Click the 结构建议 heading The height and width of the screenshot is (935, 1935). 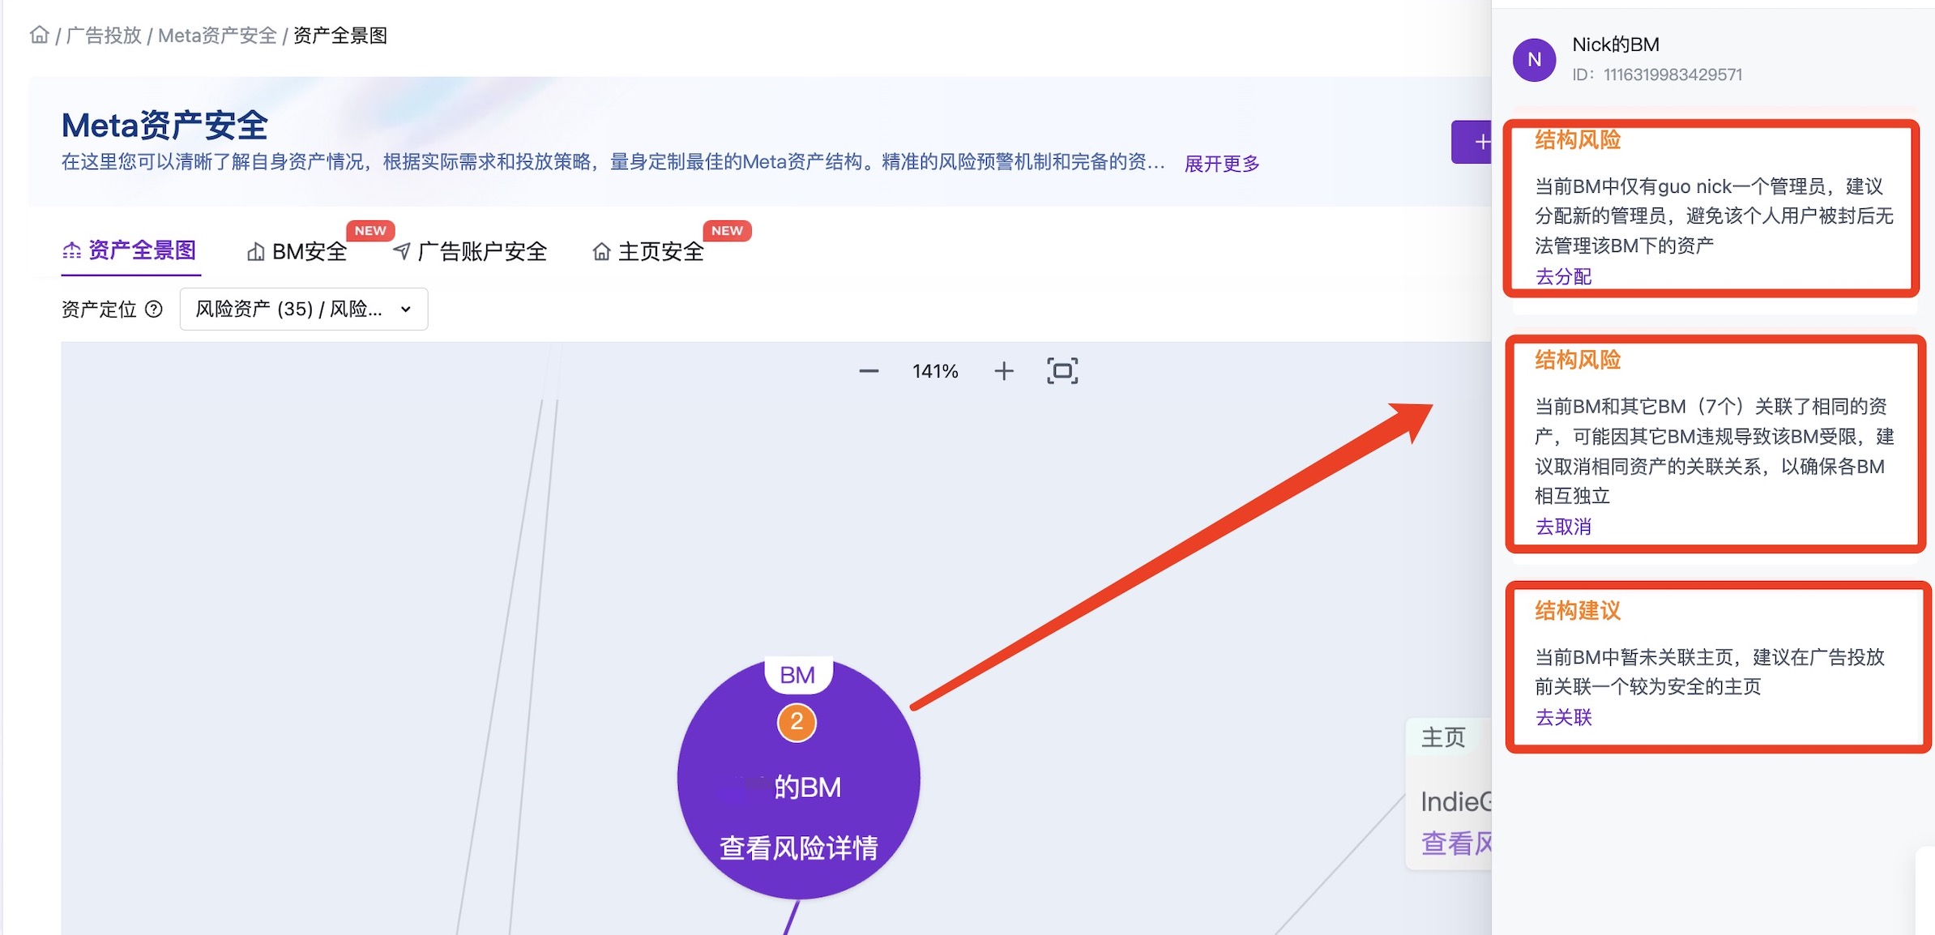pos(1578,611)
